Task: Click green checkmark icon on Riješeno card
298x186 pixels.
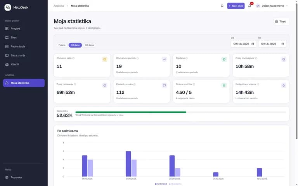Action: tap(224, 59)
